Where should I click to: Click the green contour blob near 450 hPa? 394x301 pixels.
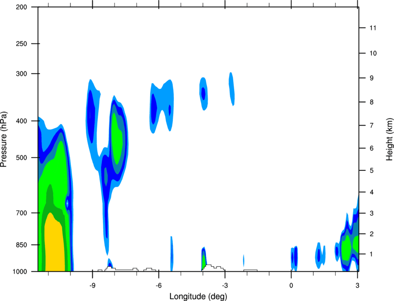click(x=118, y=138)
